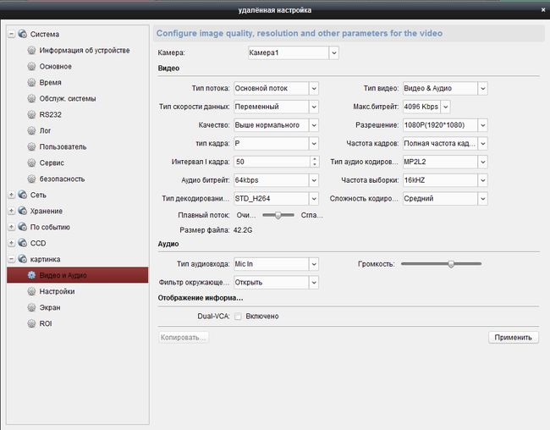Open the Макс.битрейт dropdown
Screen dimensions: 550x430
click(x=445, y=107)
